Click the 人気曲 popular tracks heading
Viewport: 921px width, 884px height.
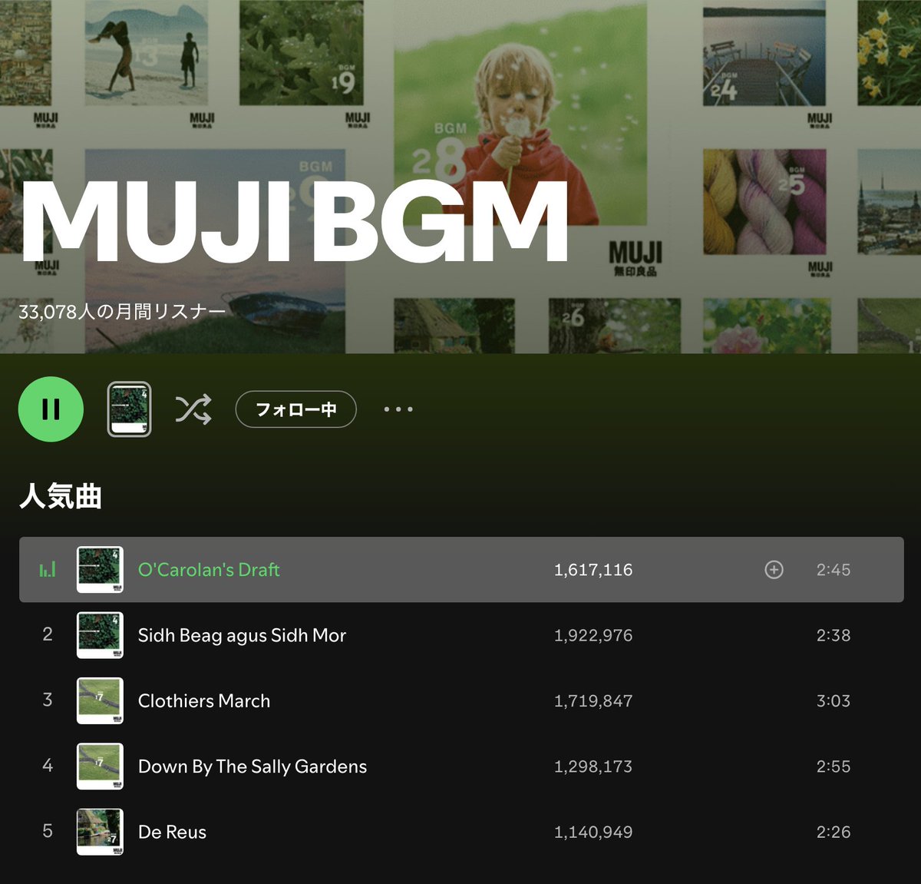click(61, 496)
